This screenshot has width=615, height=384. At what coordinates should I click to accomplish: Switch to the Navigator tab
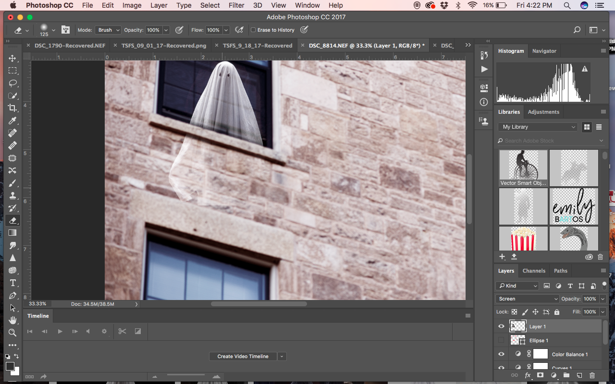544,51
